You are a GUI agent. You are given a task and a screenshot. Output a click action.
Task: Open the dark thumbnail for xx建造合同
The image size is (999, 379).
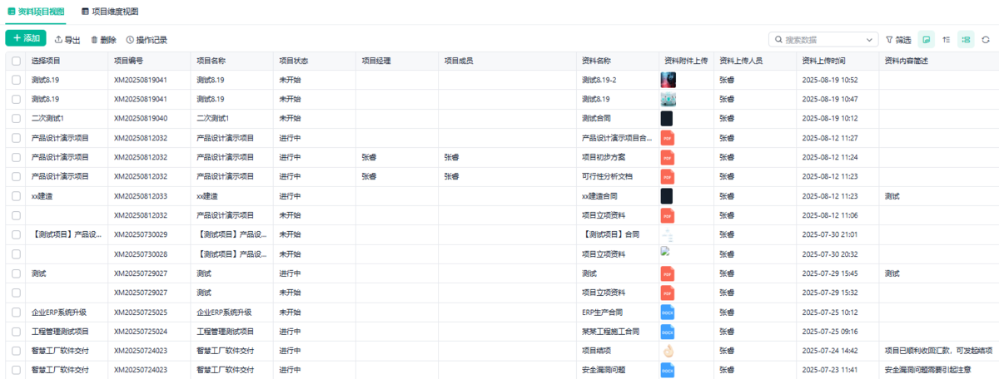coord(667,196)
